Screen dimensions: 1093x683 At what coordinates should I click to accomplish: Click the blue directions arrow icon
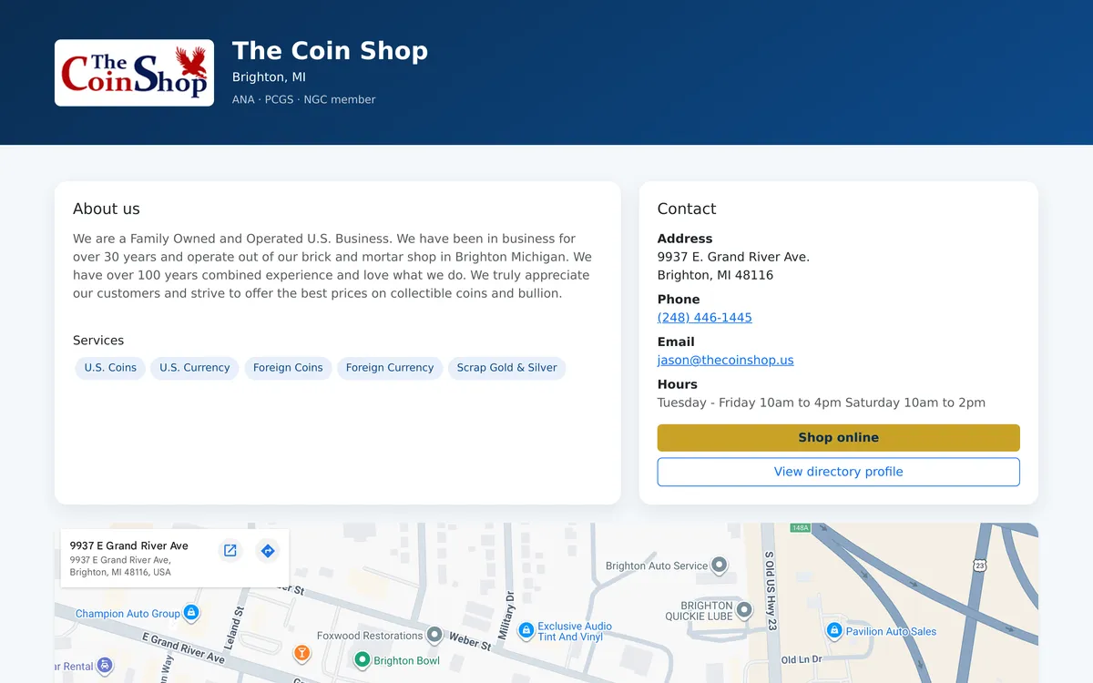coord(267,551)
